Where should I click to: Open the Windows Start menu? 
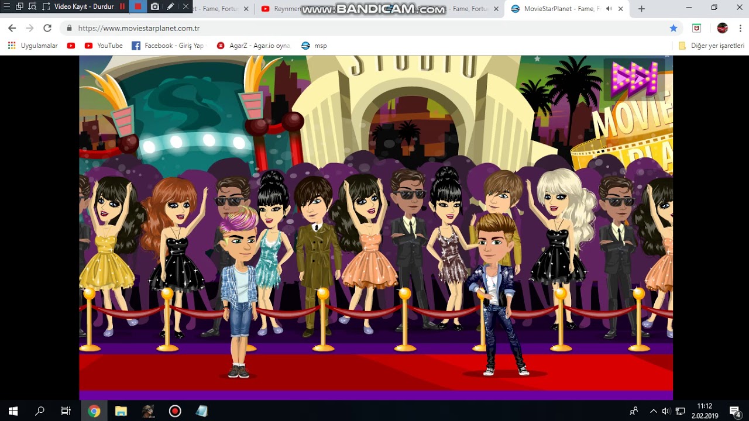click(x=13, y=411)
